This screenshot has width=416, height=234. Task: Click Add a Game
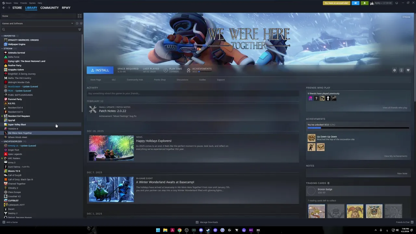click(x=10, y=222)
